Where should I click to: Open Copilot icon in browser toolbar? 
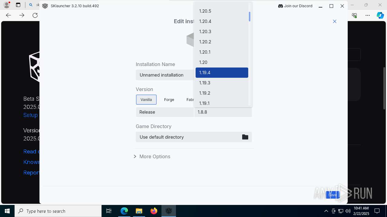click(380, 15)
